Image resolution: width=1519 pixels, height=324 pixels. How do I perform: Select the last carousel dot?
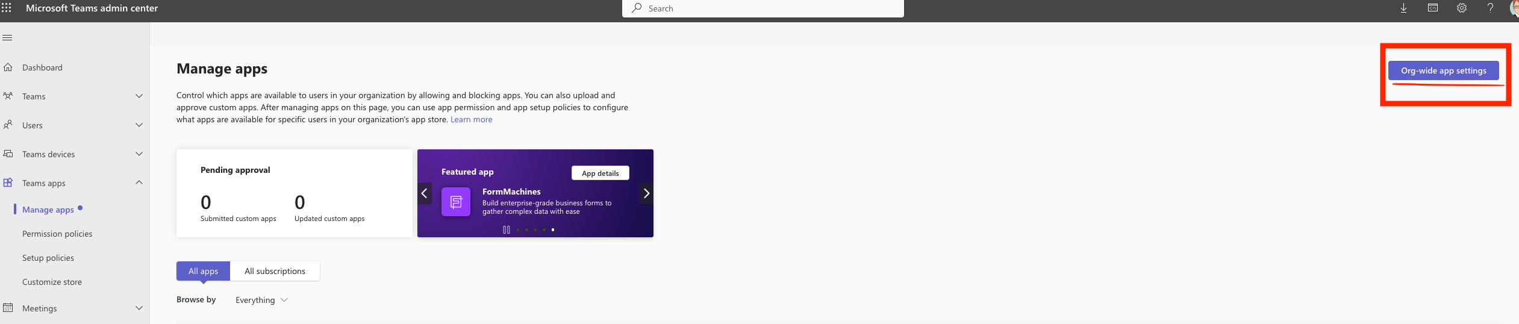pos(553,229)
